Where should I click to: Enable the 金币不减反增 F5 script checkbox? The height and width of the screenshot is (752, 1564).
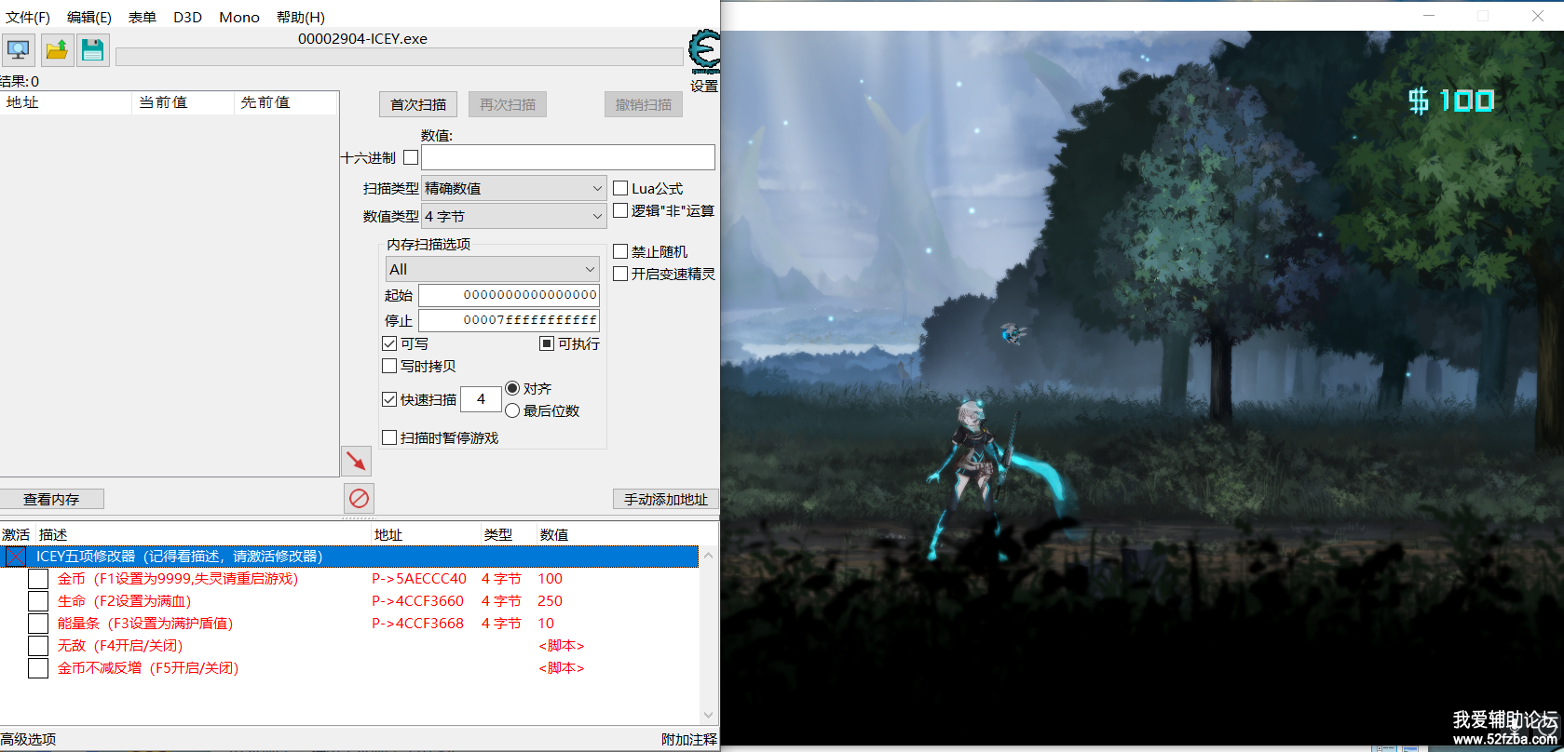tap(38, 668)
